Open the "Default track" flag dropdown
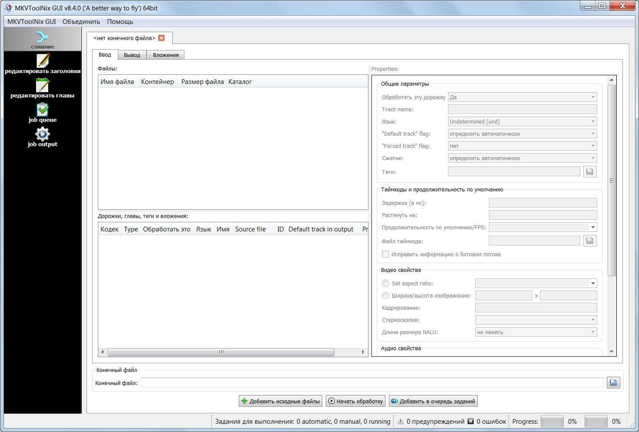The image size is (639, 432). tap(522, 134)
